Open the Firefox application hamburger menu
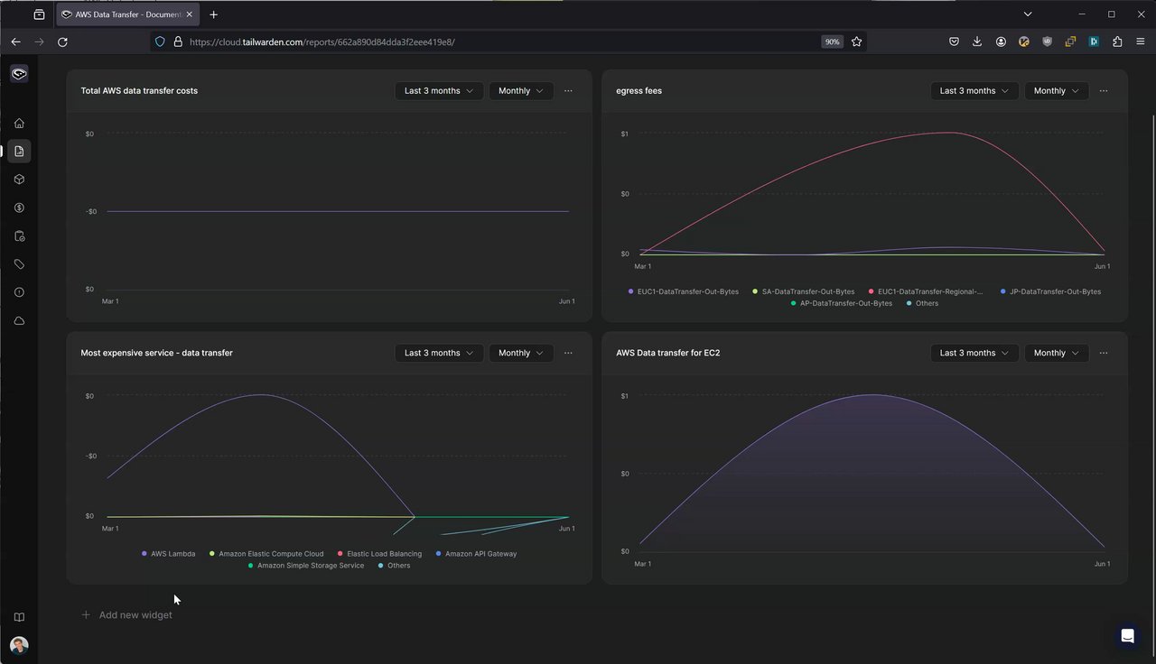This screenshot has width=1156, height=664. (x=1141, y=41)
